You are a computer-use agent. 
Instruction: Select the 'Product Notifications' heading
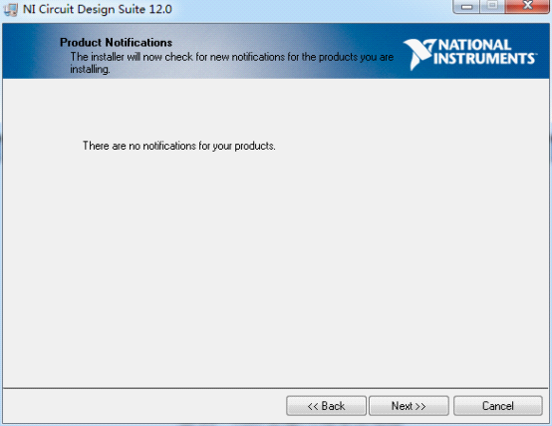116,43
